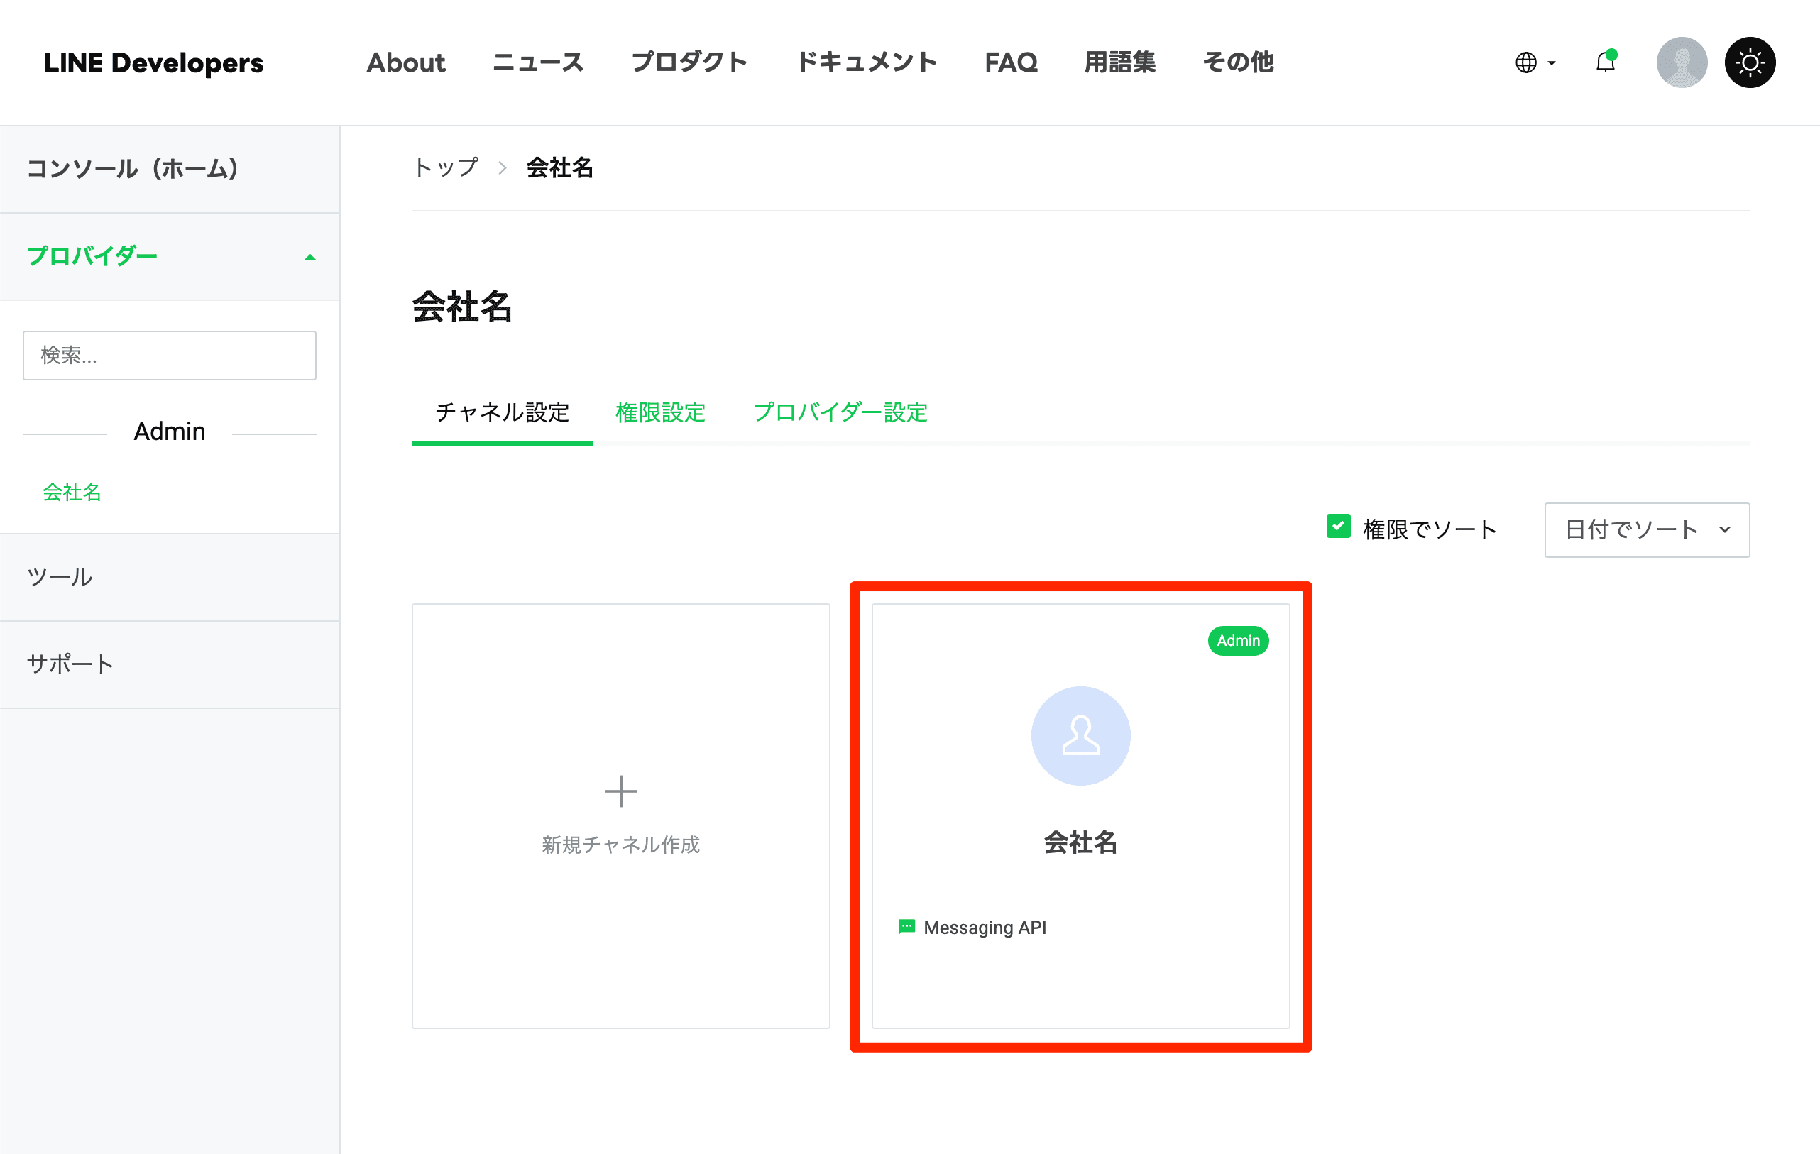Open the language globe selector
Image resolution: width=1820 pixels, height=1154 pixels.
[1535, 62]
